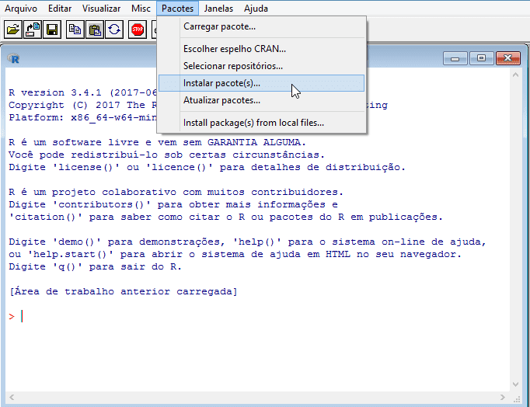Click Install package(s) from local files...
This screenshot has width=530, height=407.
tap(253, 122)
